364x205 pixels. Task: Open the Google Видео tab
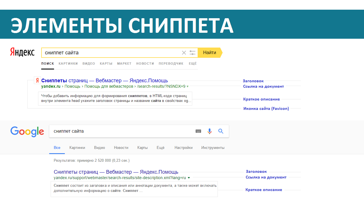(x=100, y=147)
